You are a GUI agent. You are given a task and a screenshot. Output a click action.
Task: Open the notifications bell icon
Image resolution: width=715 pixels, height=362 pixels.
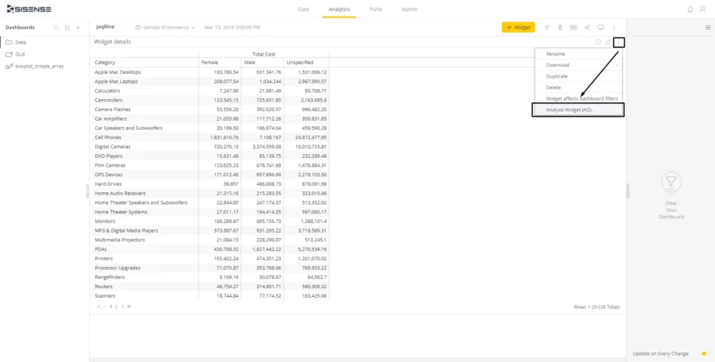tap(690, 9)
